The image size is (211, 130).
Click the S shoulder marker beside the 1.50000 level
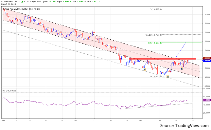[182, 69]
